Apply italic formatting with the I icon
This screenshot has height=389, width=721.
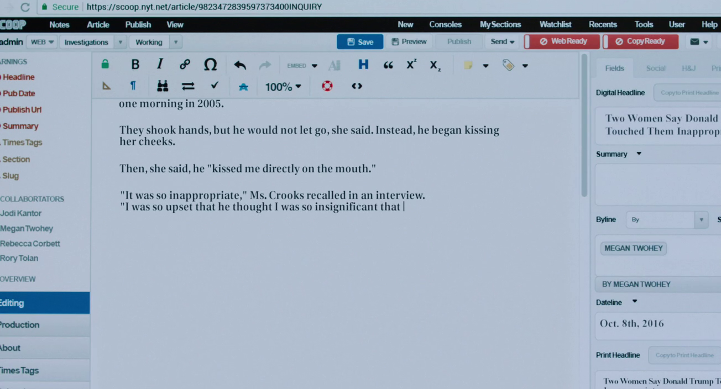click(x=160, y=64)
